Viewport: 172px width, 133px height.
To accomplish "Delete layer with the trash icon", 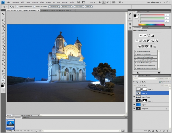I will [x=167, y=131].
